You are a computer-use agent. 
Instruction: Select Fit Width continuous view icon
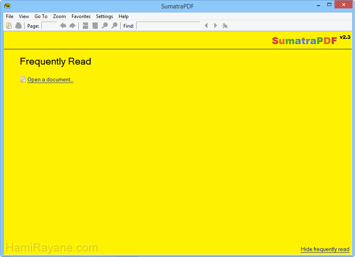85,26
